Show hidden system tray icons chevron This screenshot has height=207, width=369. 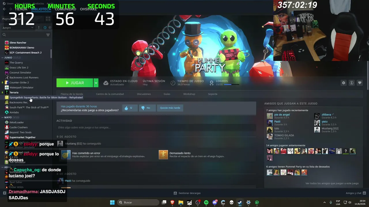coord(324,202)
